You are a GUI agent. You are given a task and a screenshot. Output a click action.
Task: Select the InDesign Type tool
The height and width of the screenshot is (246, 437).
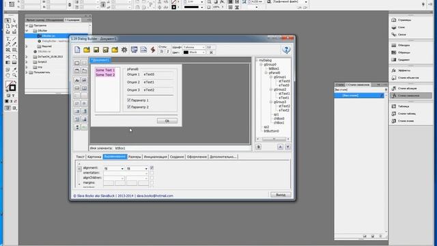(8, 39)
